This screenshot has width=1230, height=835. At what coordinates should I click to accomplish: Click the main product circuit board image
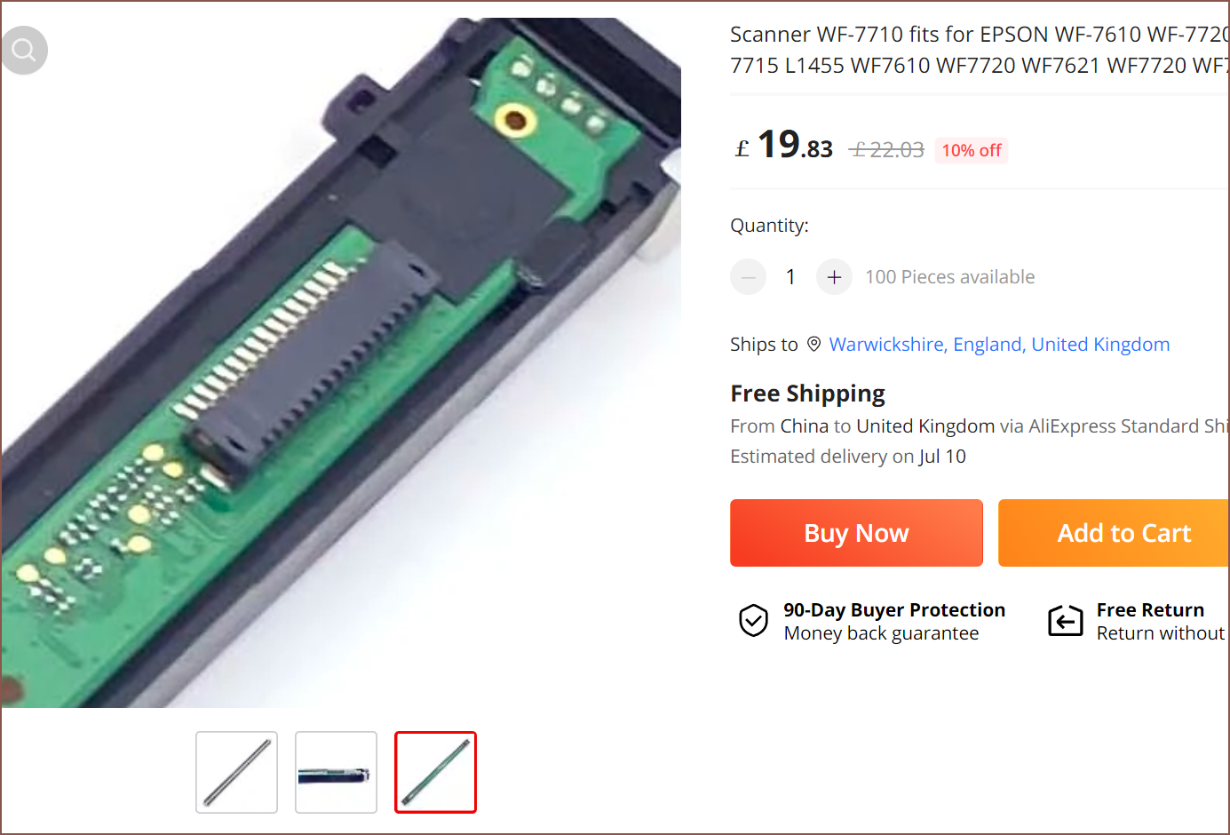tap(341, 362)
